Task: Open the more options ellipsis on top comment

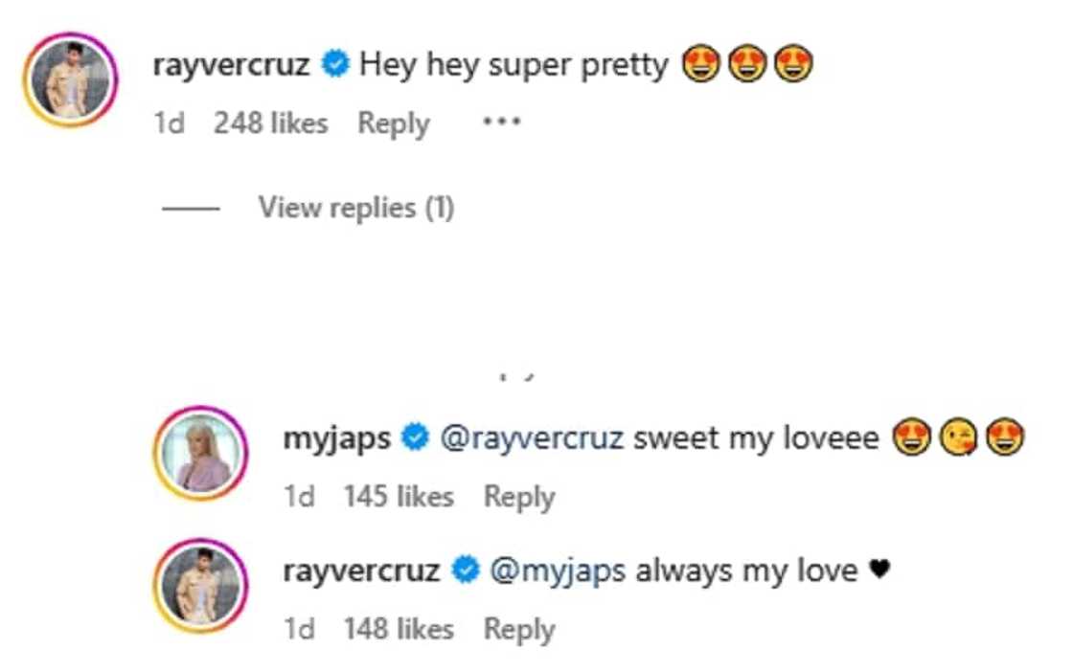Action: click(501, 123)
